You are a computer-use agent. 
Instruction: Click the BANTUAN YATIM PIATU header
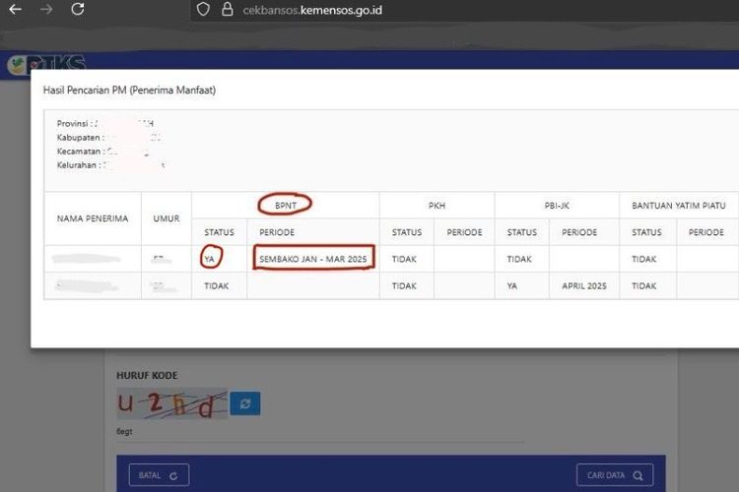click(x=678, y=206)
